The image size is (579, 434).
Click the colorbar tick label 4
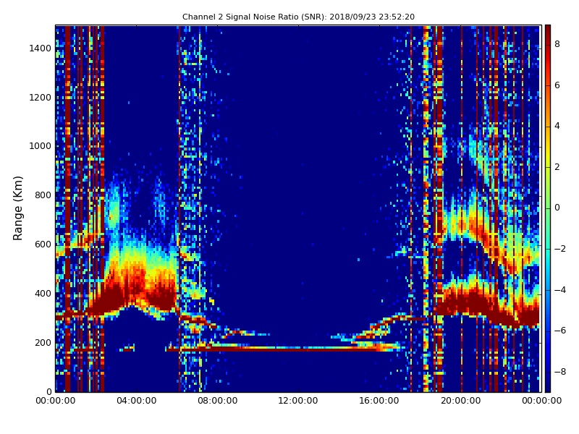click(557, 126)
